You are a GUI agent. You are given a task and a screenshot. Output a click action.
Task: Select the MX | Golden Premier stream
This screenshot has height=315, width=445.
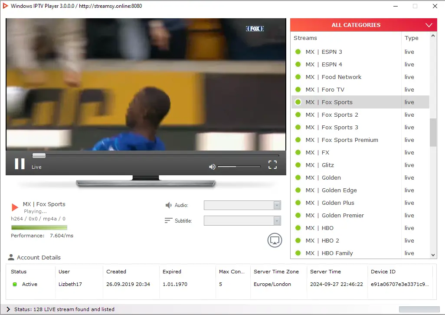(x=360, y=215)
